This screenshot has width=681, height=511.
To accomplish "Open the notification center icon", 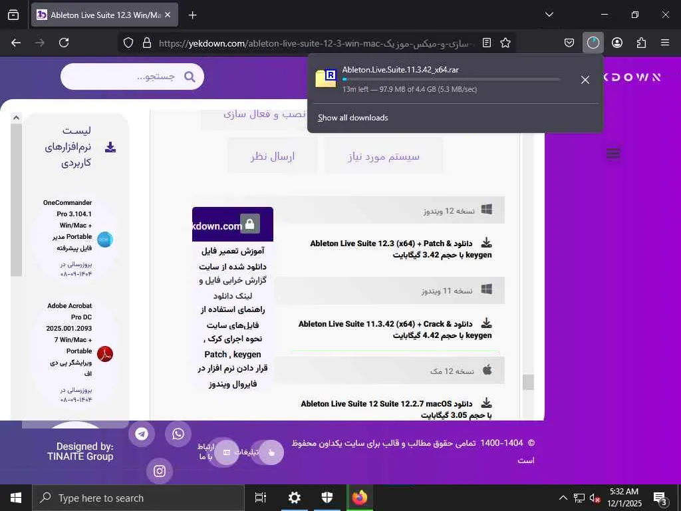I will coord(659,498).
